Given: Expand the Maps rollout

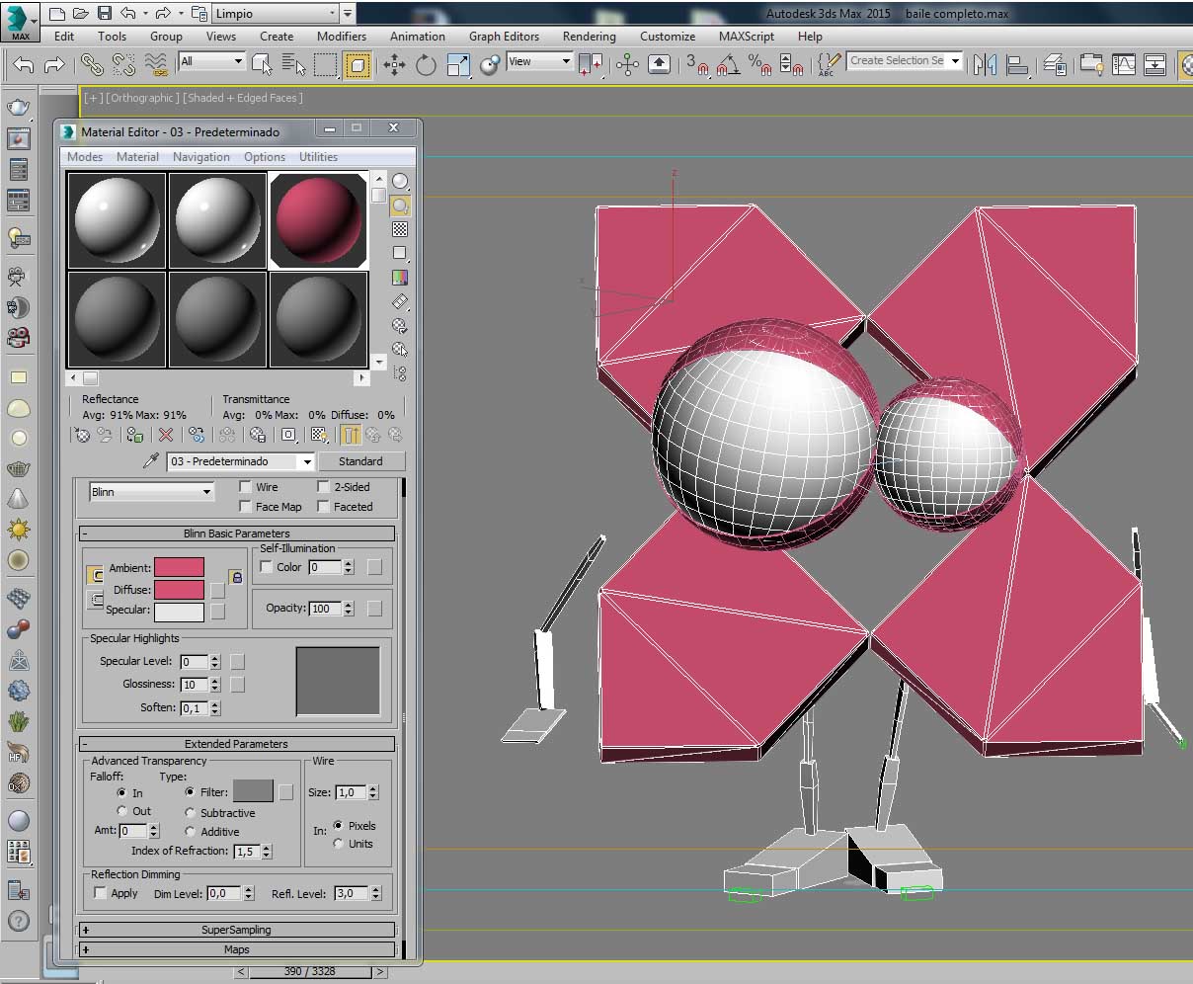Looking at the screenshot, I should 236,949.
